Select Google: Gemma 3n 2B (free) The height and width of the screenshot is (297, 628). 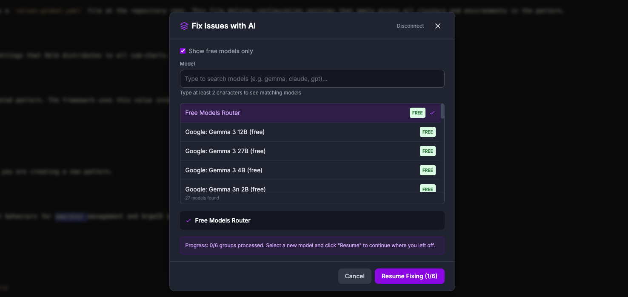(255, 189)
